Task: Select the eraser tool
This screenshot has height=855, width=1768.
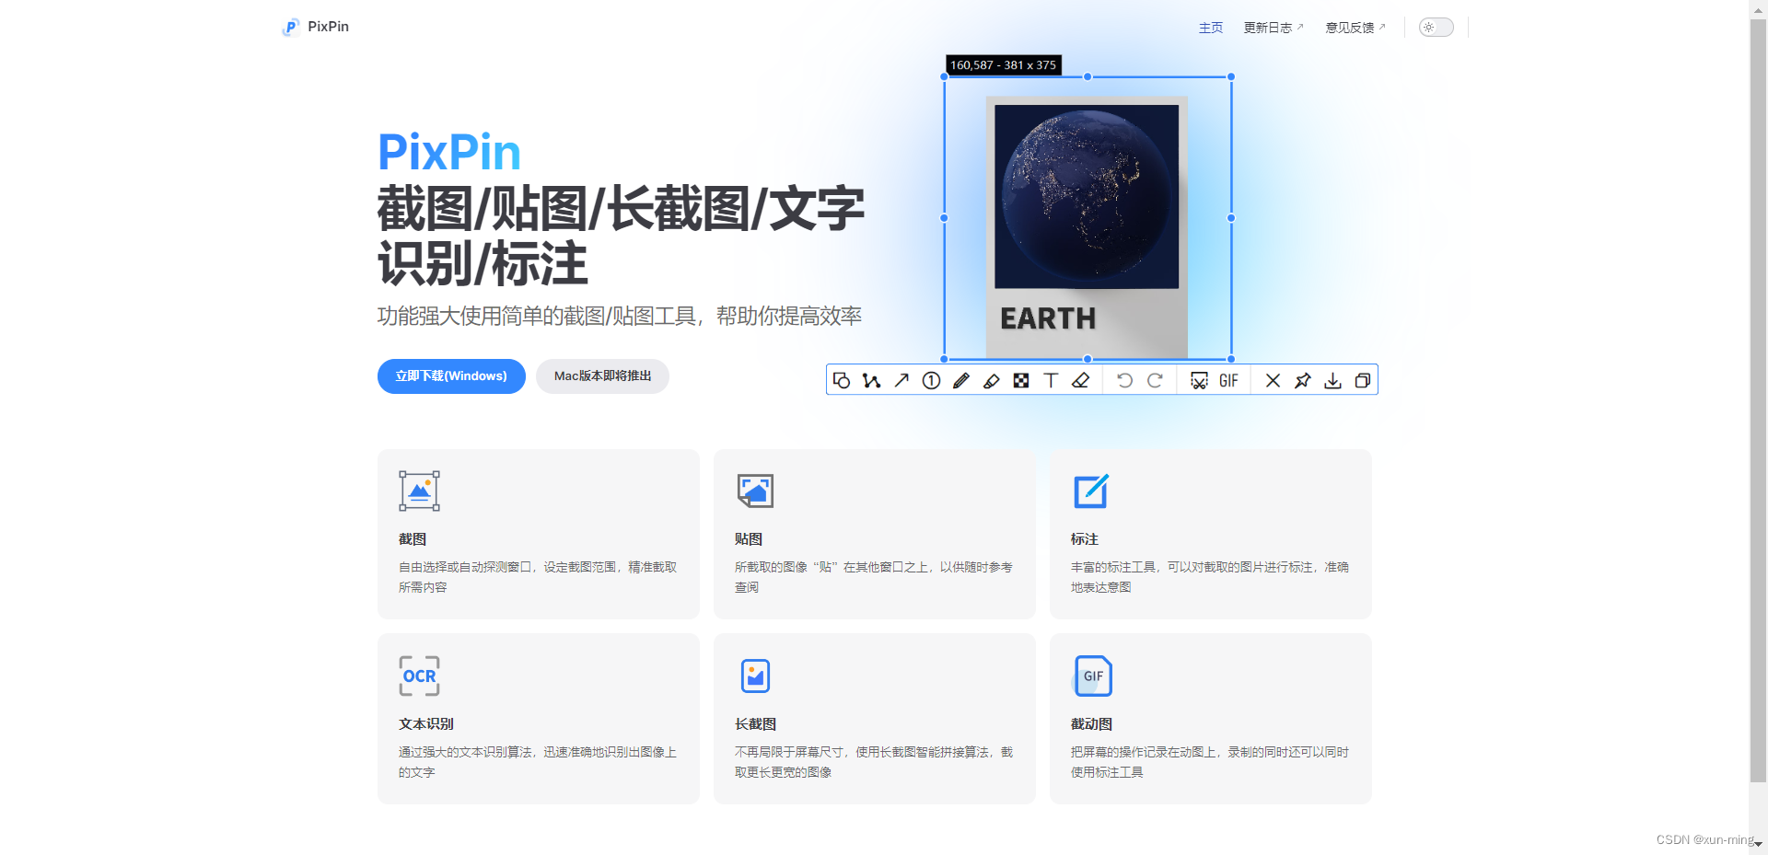Action: (x=1081, y=380)
